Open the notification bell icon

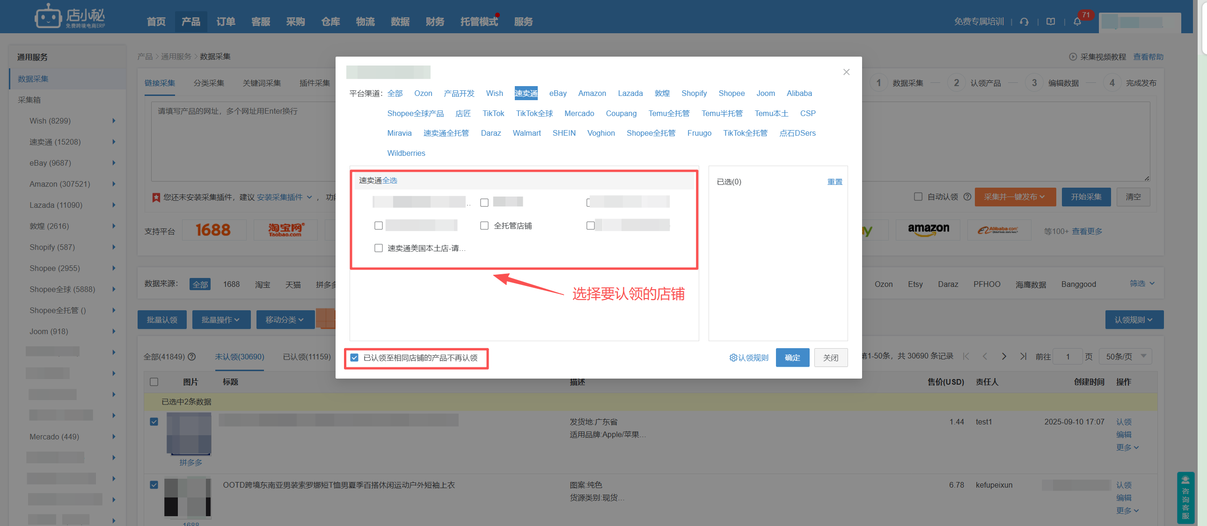coord(1077,22)
